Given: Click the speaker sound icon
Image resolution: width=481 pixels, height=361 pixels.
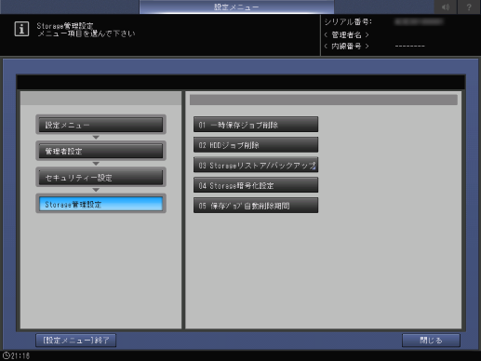Looking at the screenshot, I should [x=446, y=7].
